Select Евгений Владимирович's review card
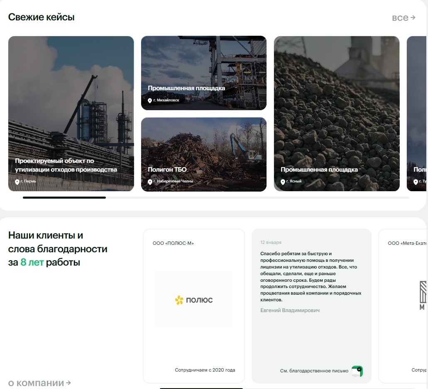Image resolution: width=428 pixels, height=389 pixels. click(311, 306)
